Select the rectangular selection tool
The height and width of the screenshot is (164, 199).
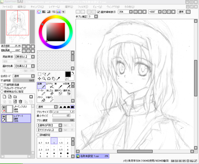[39, 74]
